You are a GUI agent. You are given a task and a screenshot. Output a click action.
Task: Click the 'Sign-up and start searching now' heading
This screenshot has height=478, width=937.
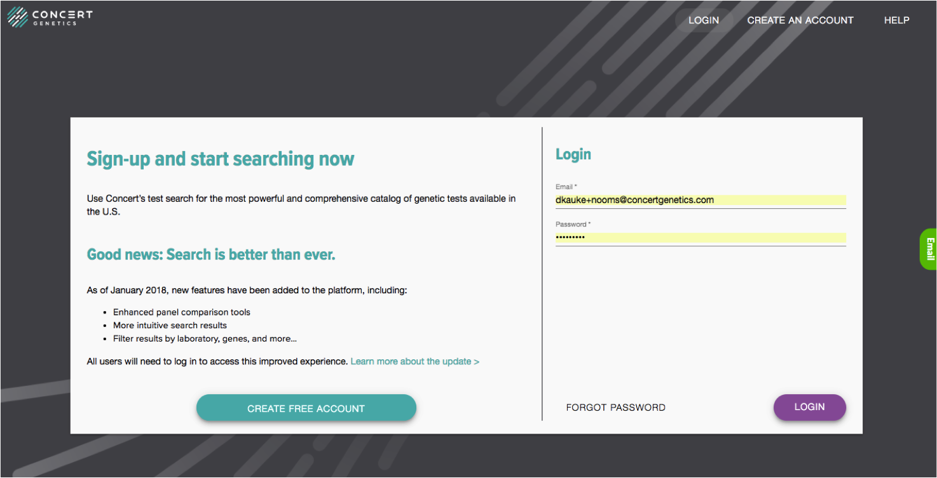click(x=221, y=159)
